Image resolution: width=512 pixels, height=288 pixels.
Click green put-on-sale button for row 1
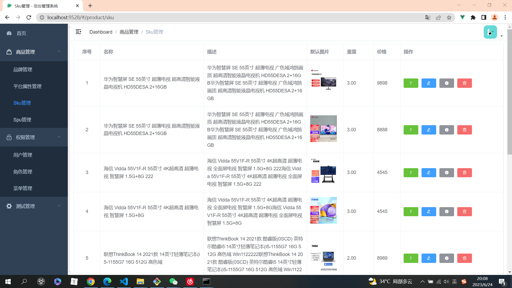point(411,83)
